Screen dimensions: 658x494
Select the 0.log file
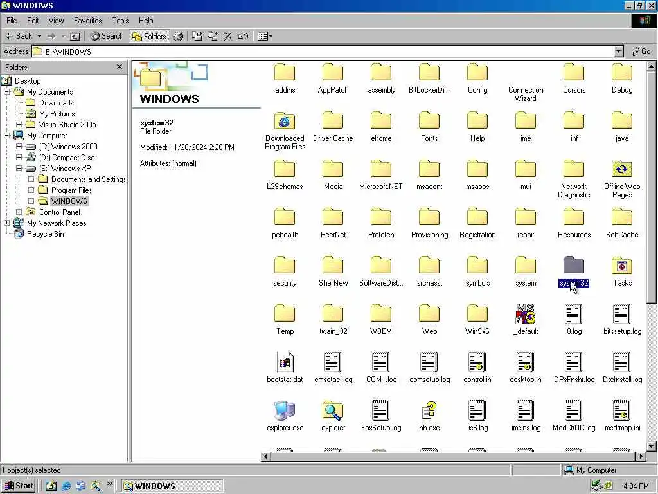574,320
